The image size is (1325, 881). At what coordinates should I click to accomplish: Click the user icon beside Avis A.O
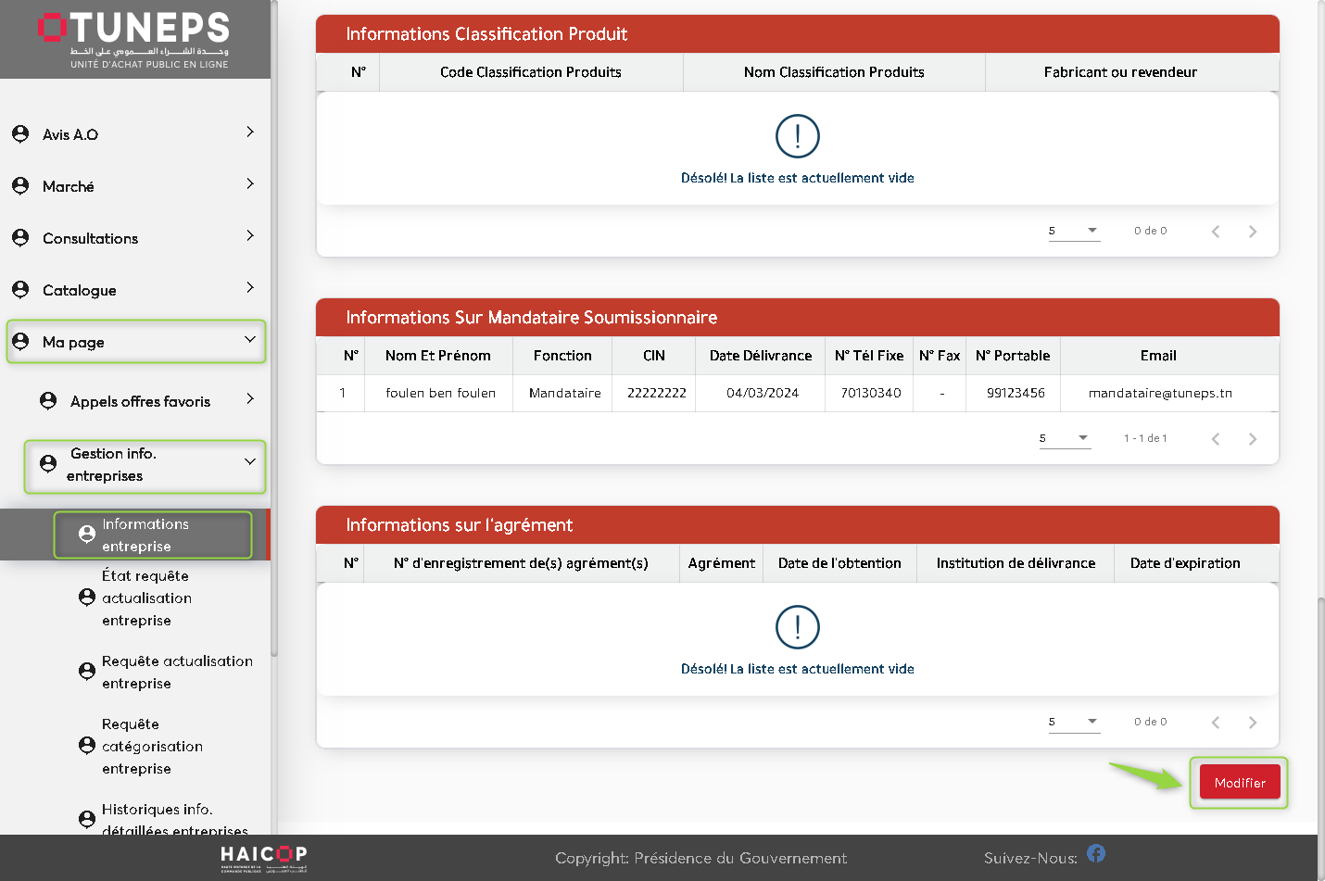20,134
